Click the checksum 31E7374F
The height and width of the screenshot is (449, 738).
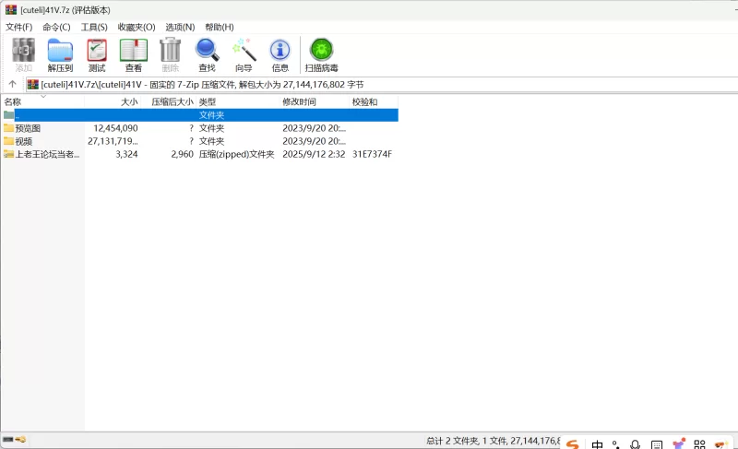point(372,154)
